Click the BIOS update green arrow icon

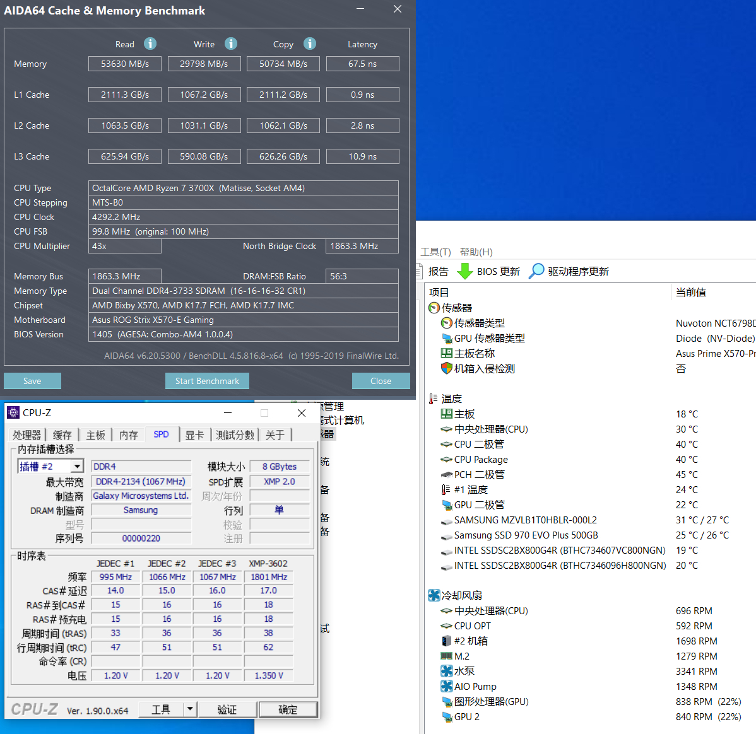pos(465,271)
